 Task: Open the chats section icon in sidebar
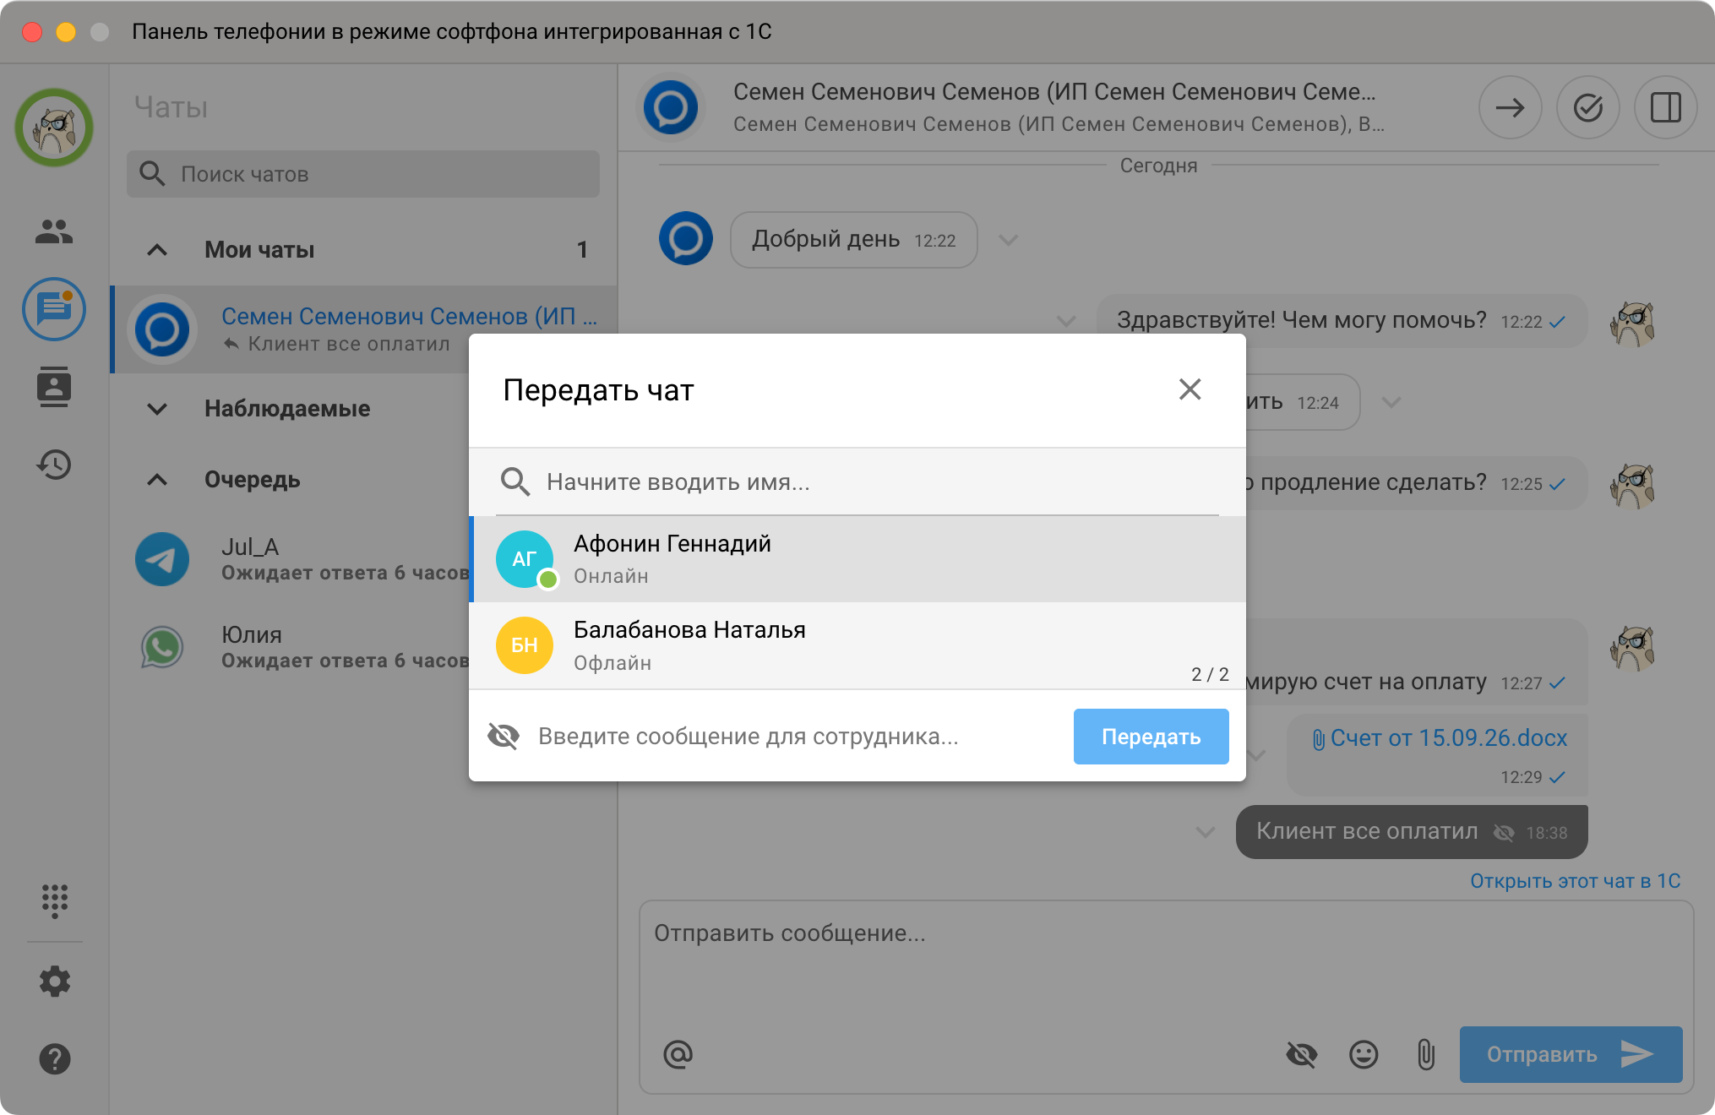coord(54,309)
